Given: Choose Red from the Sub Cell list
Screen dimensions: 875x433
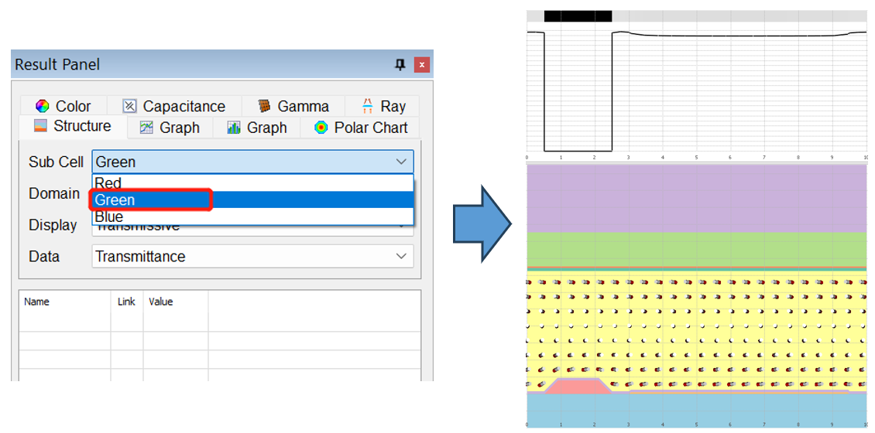Looking at the screenshot, I should pyautogui.click(x=108, y=183).
